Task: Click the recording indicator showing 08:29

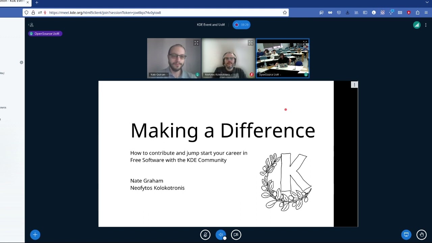Action: (x=241, y=25)
